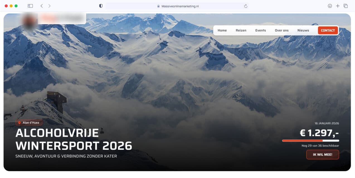Open the Reizen menu item

click(241, 30)
